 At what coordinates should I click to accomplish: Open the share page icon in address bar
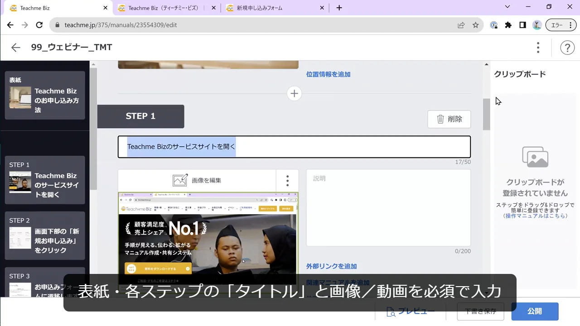461,25
